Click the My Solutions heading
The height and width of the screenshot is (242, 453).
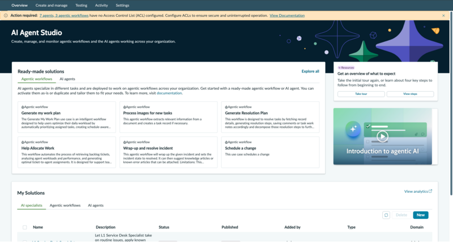pos(31,193)
